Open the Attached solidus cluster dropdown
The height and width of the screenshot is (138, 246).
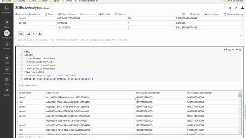point(28,15)
